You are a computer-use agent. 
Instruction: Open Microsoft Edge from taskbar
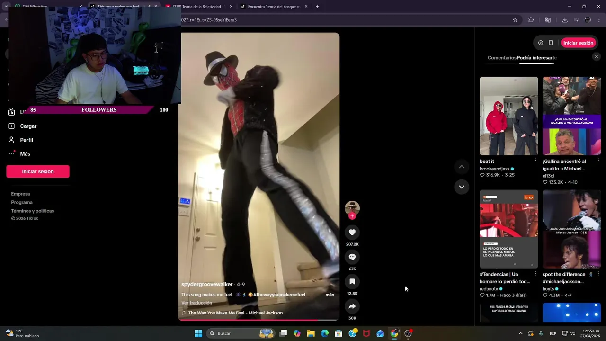point(325,333)
